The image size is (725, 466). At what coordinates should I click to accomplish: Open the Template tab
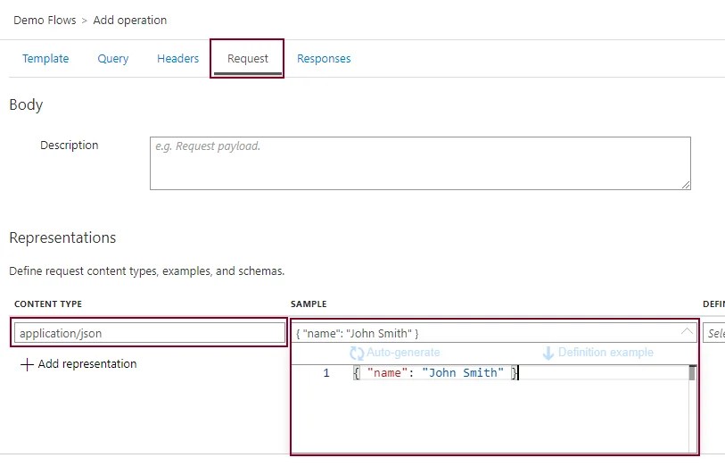click(x=45, y=59)
